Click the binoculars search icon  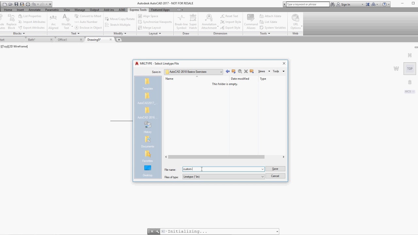pyautogui.click(x=332, y=4)
